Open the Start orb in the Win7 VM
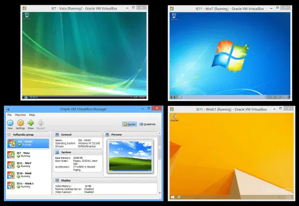This screenshot has width=299, height=206. (173, 97)
